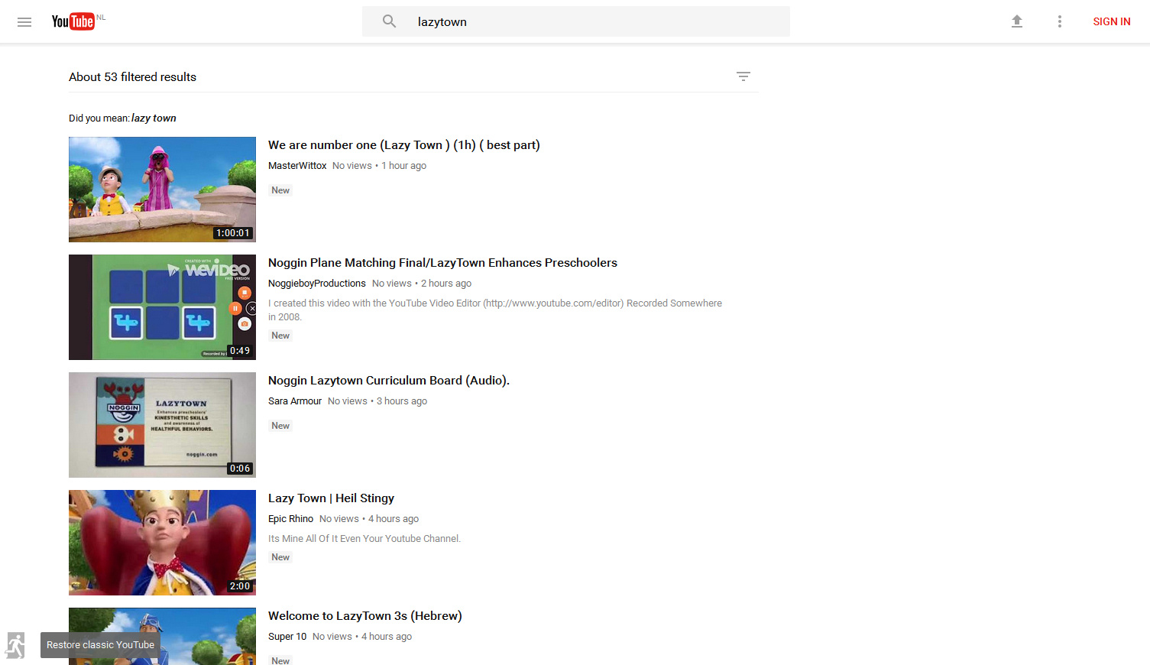This screenshot has width=1150, height=665.
Task: Click the Heil Stingy video thumbnail
Action: [x=162, y=543]
